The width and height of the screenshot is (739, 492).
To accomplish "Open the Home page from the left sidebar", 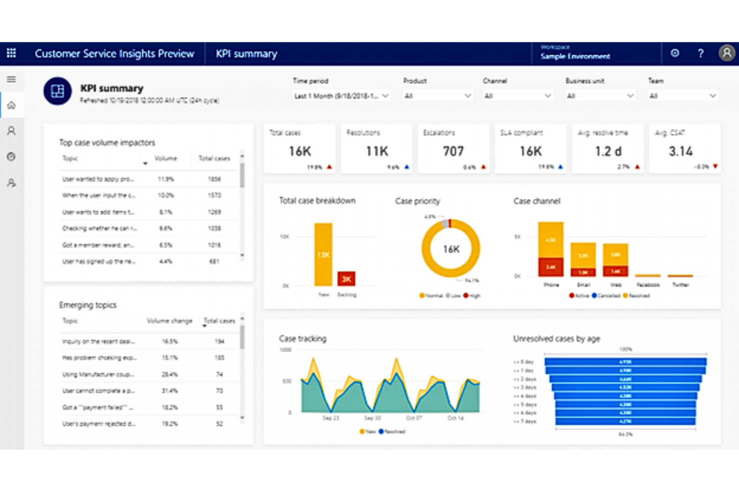I will (x=11, y=105).
